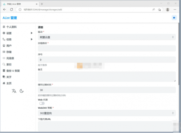Click the 用于排序 hint text
This screenshot has width=181, height=133.
click(x=42, y=65)
